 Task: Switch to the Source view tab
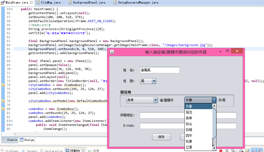(10, 140)
